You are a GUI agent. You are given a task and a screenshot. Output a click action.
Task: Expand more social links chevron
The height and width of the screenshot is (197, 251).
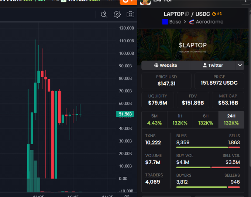pos(240,65)
